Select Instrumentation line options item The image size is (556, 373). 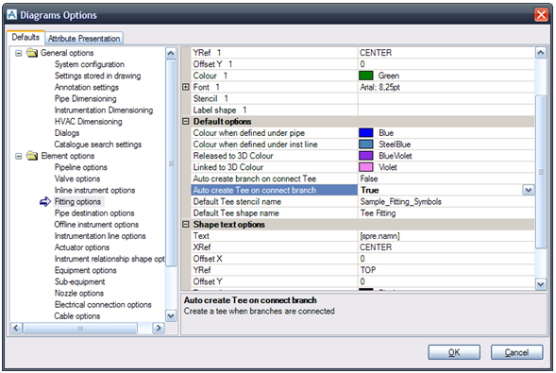[x=100, y=236]
